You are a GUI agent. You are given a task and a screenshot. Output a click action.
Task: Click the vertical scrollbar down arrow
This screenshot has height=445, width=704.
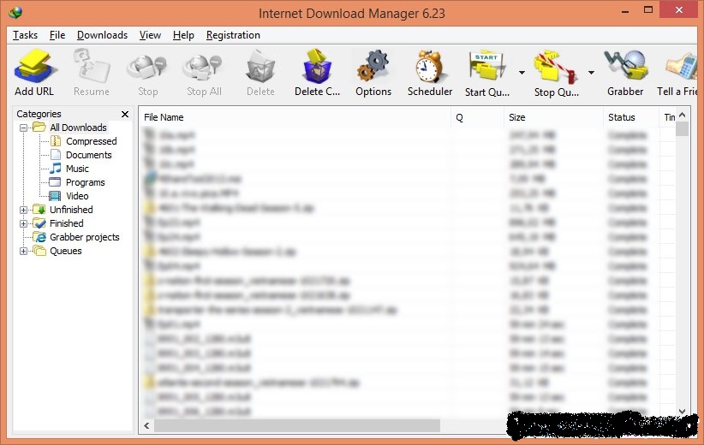(682, 411)
